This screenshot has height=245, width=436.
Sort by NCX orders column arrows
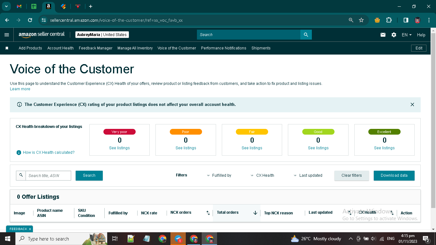click(208, 213)
